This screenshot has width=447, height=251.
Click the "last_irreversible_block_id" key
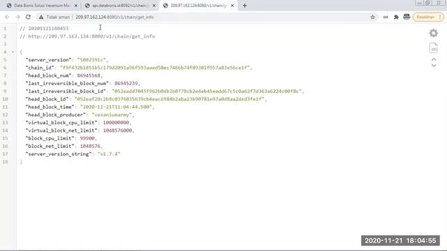pyautogui.click(x=66, y=91)
